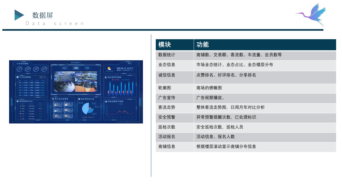
Task: Open the night-time vegetable stall camera feed
Action: coord(64,87)
